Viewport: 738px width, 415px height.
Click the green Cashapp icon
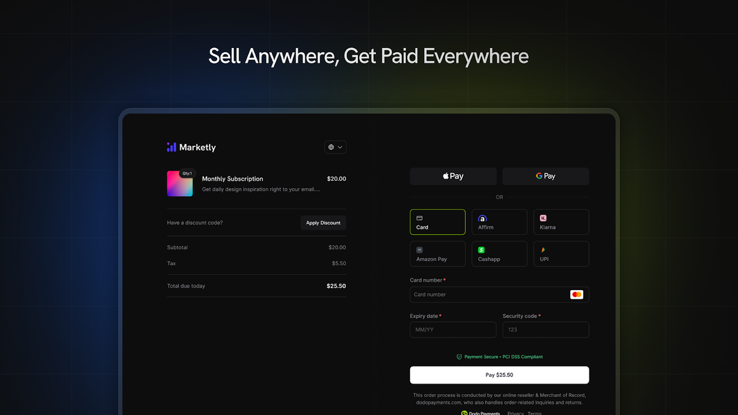(x=482, y=250)
